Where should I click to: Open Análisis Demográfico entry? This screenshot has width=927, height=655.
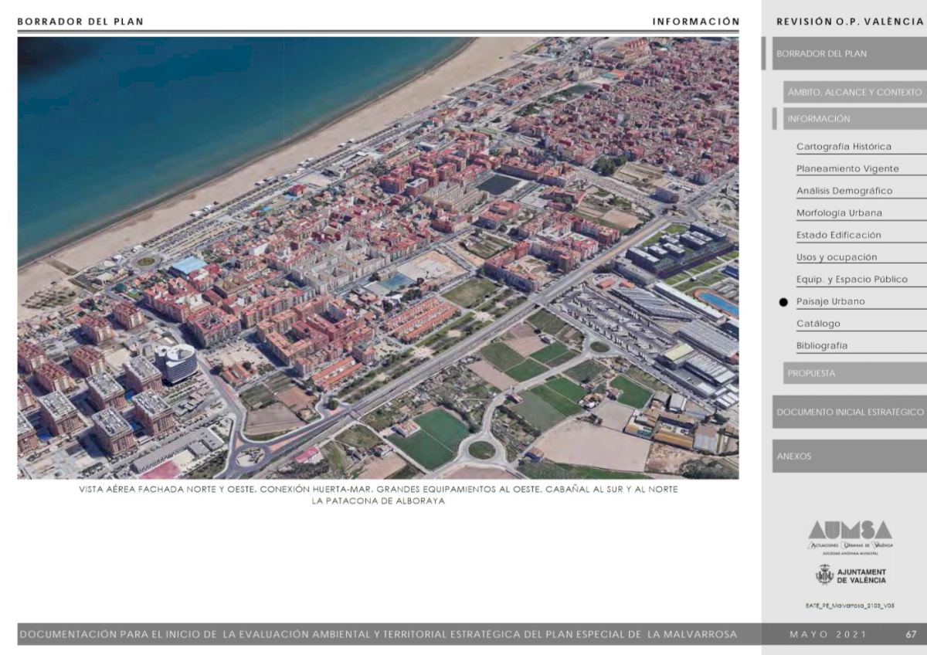click(x=844, y=191)
